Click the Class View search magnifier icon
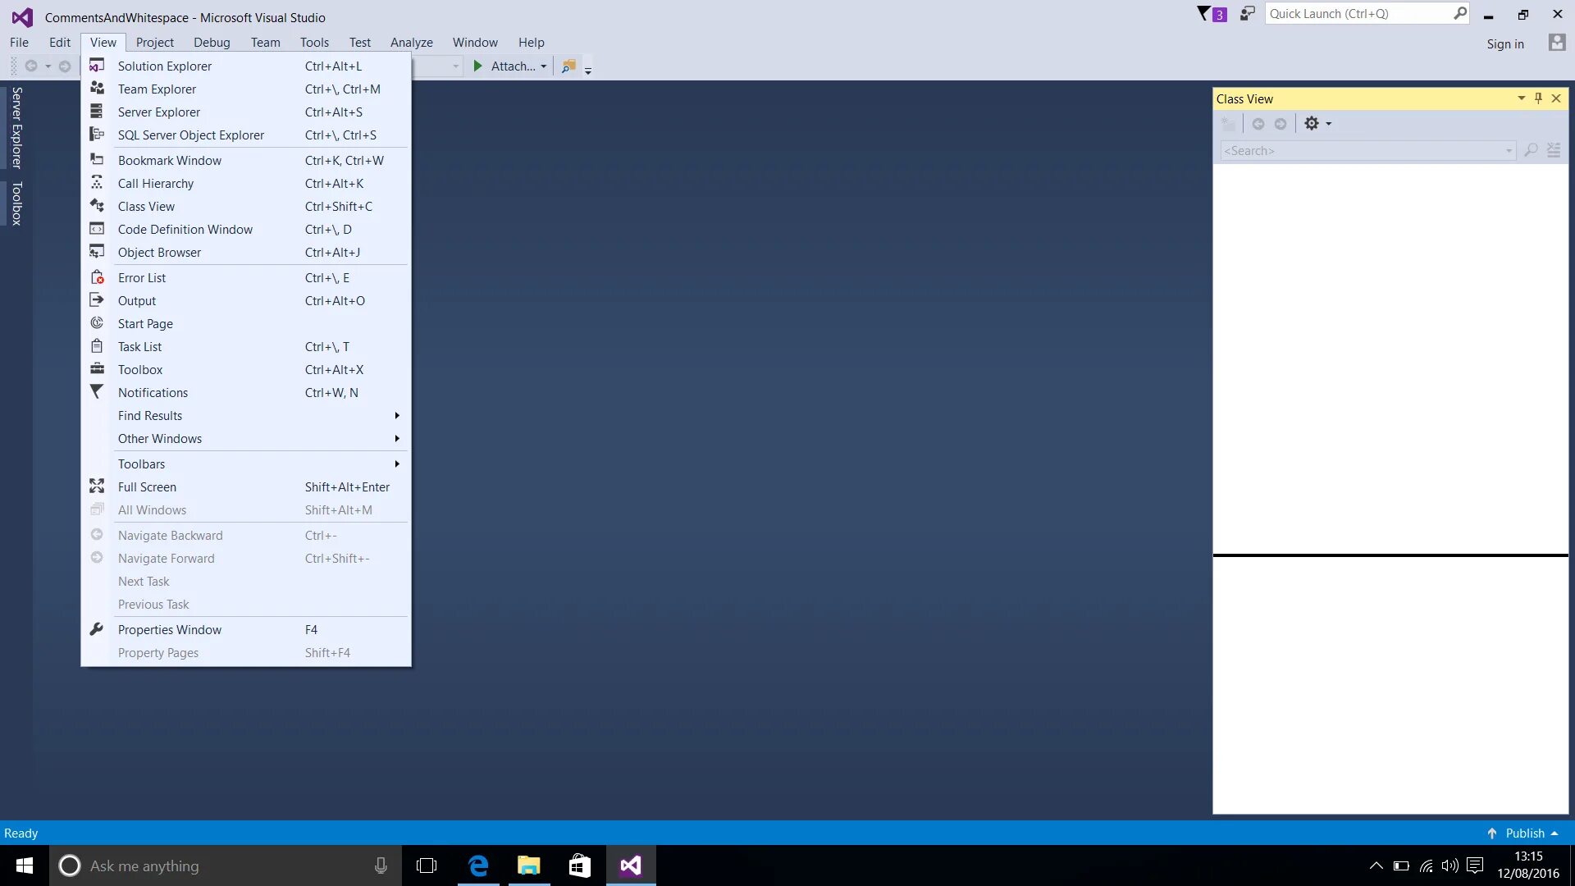The image size is (1575, 886). point(1531,151)
